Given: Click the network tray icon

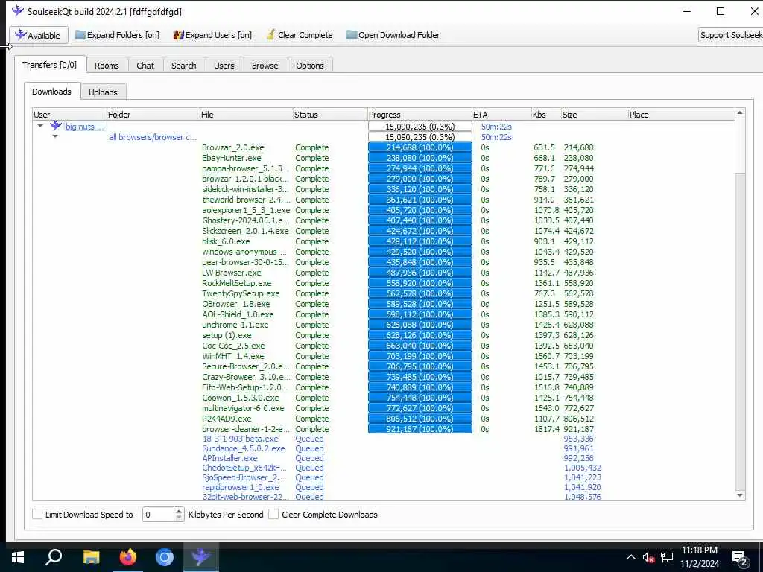Looking at the screenshot, I should click(x=667, y=557).
